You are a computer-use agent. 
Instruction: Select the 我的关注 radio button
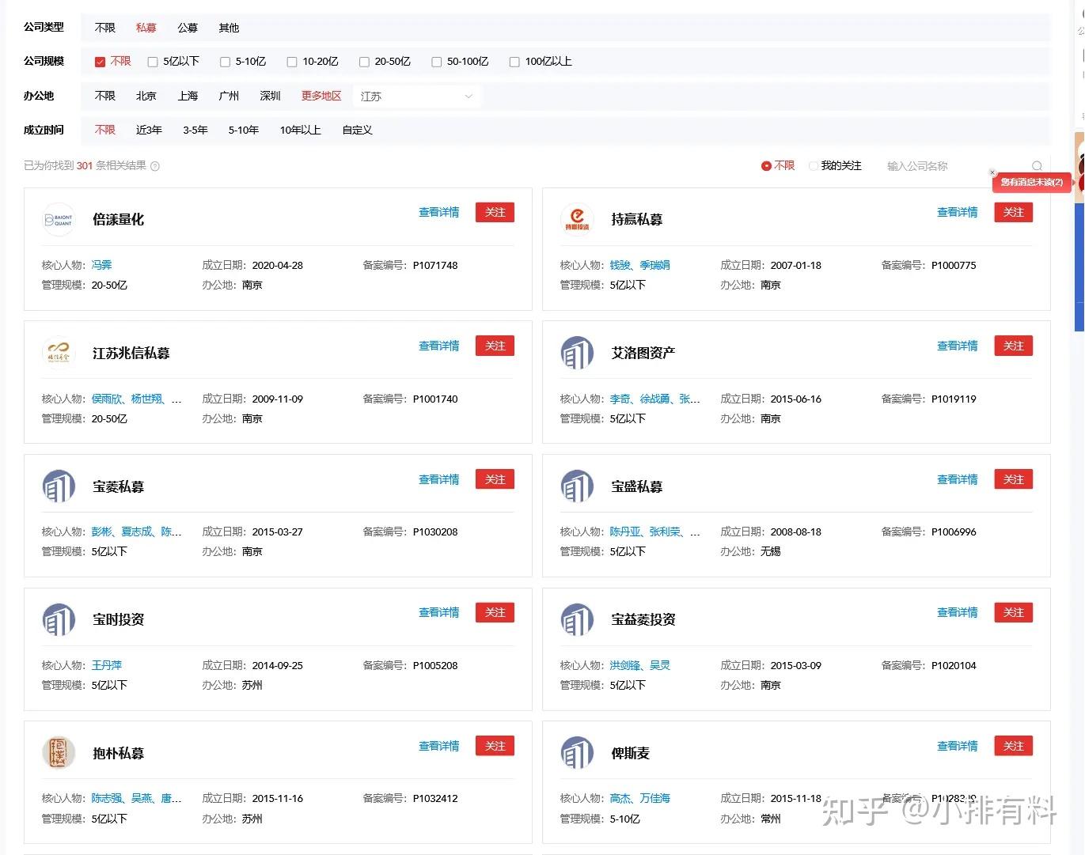click(814, 165)
